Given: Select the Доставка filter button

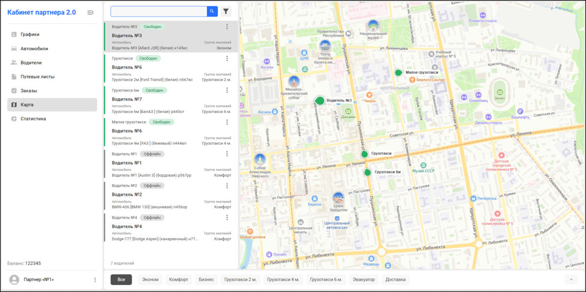Looking at the screenshot, I should 396,280.
